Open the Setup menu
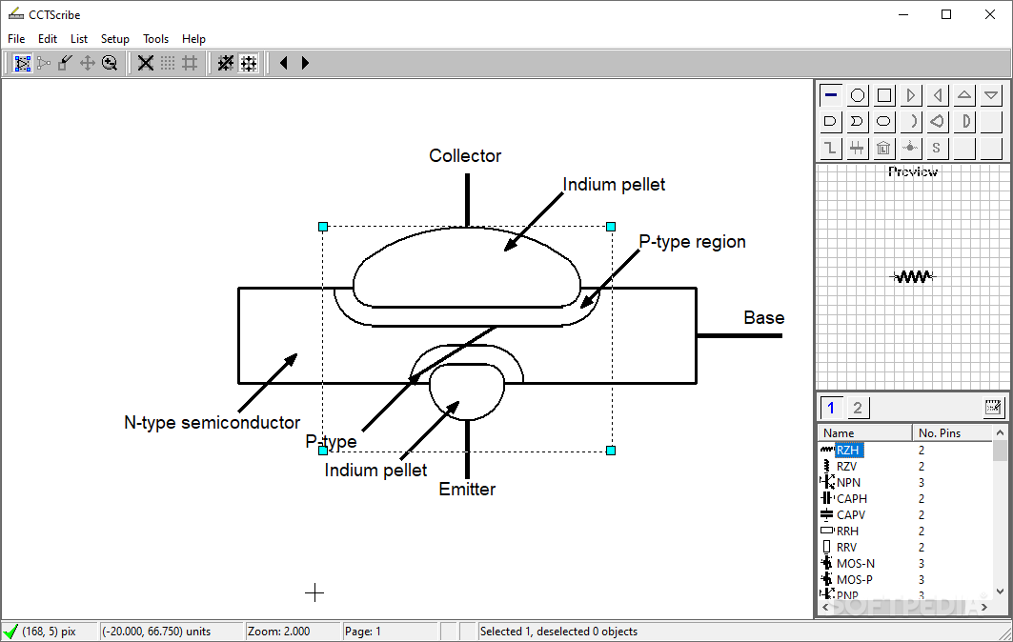The image size is (1013, 642). (115, 39)
